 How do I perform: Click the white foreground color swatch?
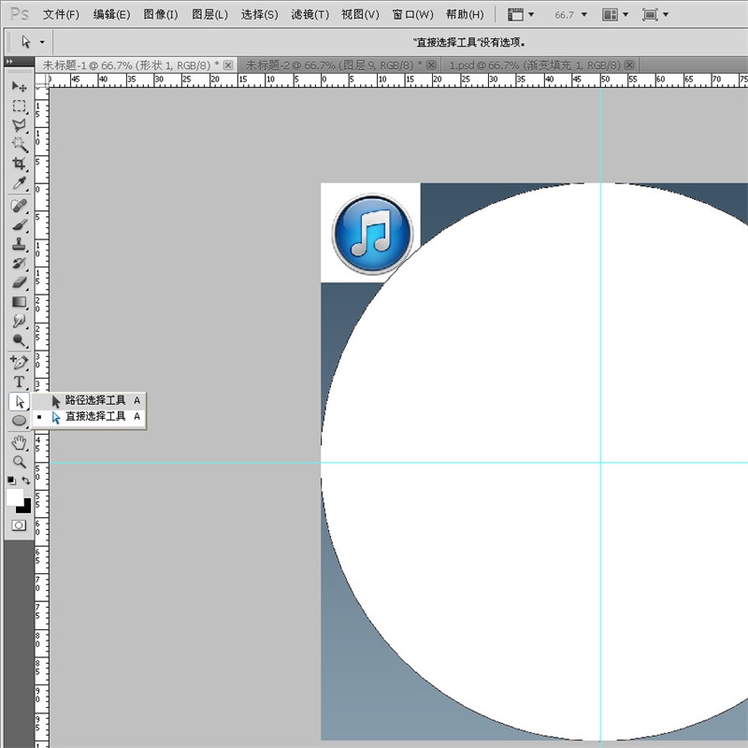coord(14,497)
